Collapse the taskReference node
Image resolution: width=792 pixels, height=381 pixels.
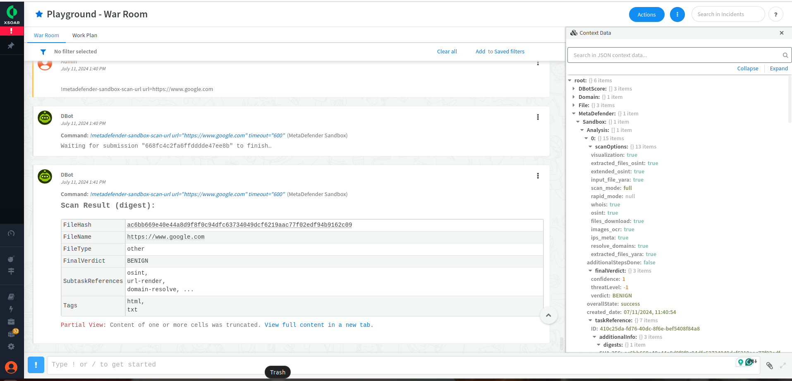point(591,321)
